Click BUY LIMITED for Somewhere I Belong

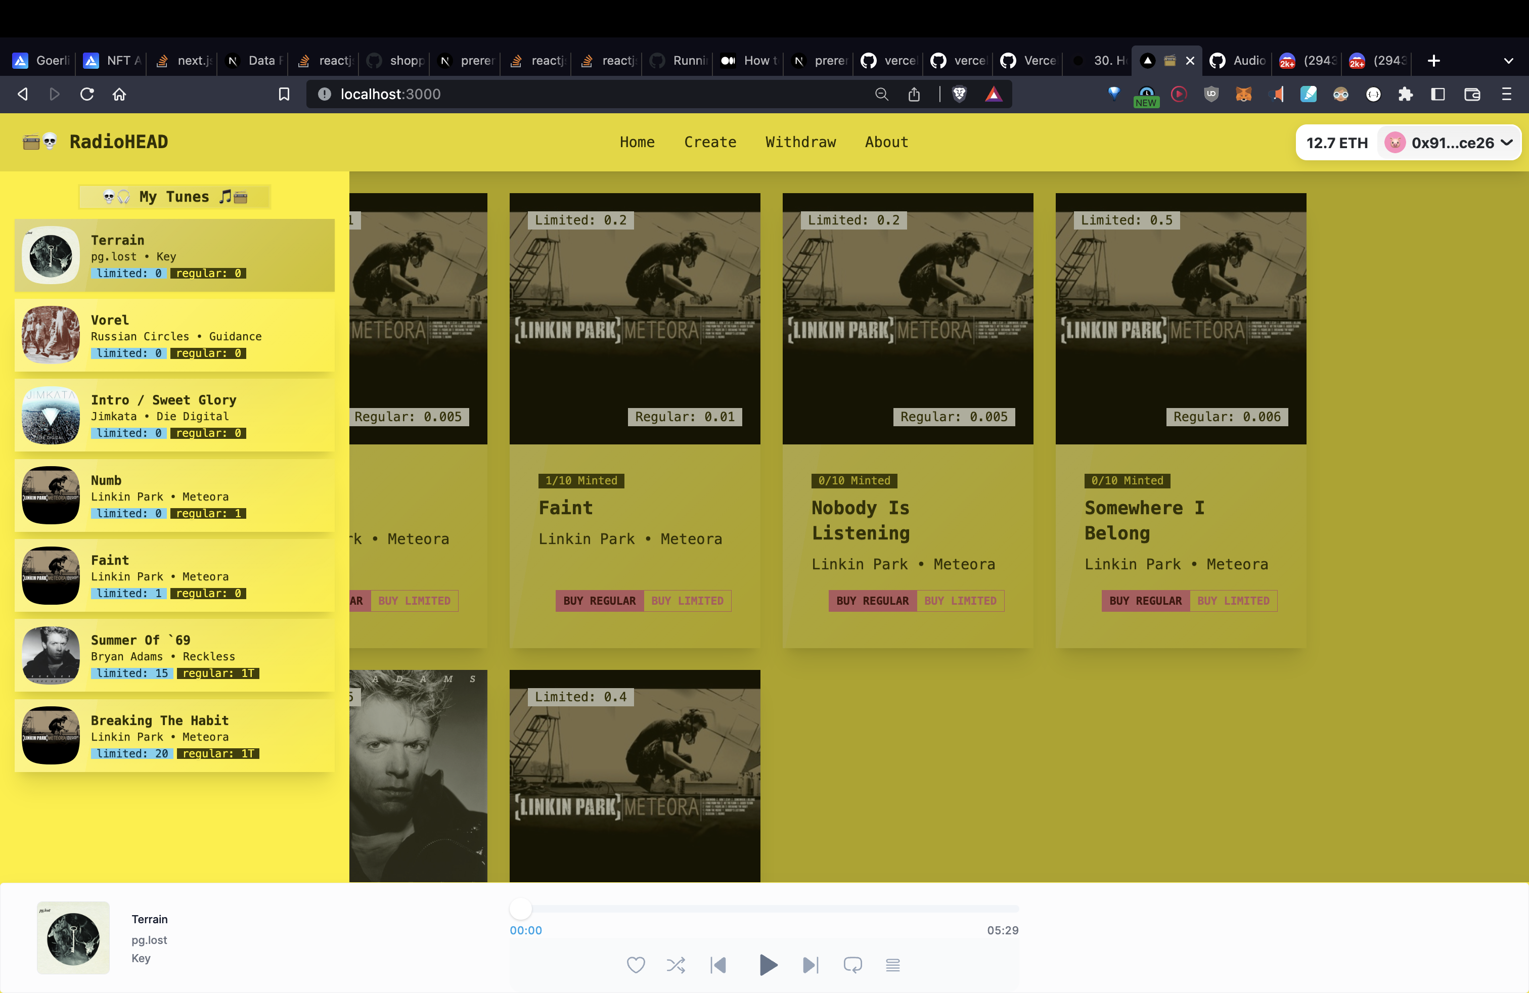(1233, 601)
